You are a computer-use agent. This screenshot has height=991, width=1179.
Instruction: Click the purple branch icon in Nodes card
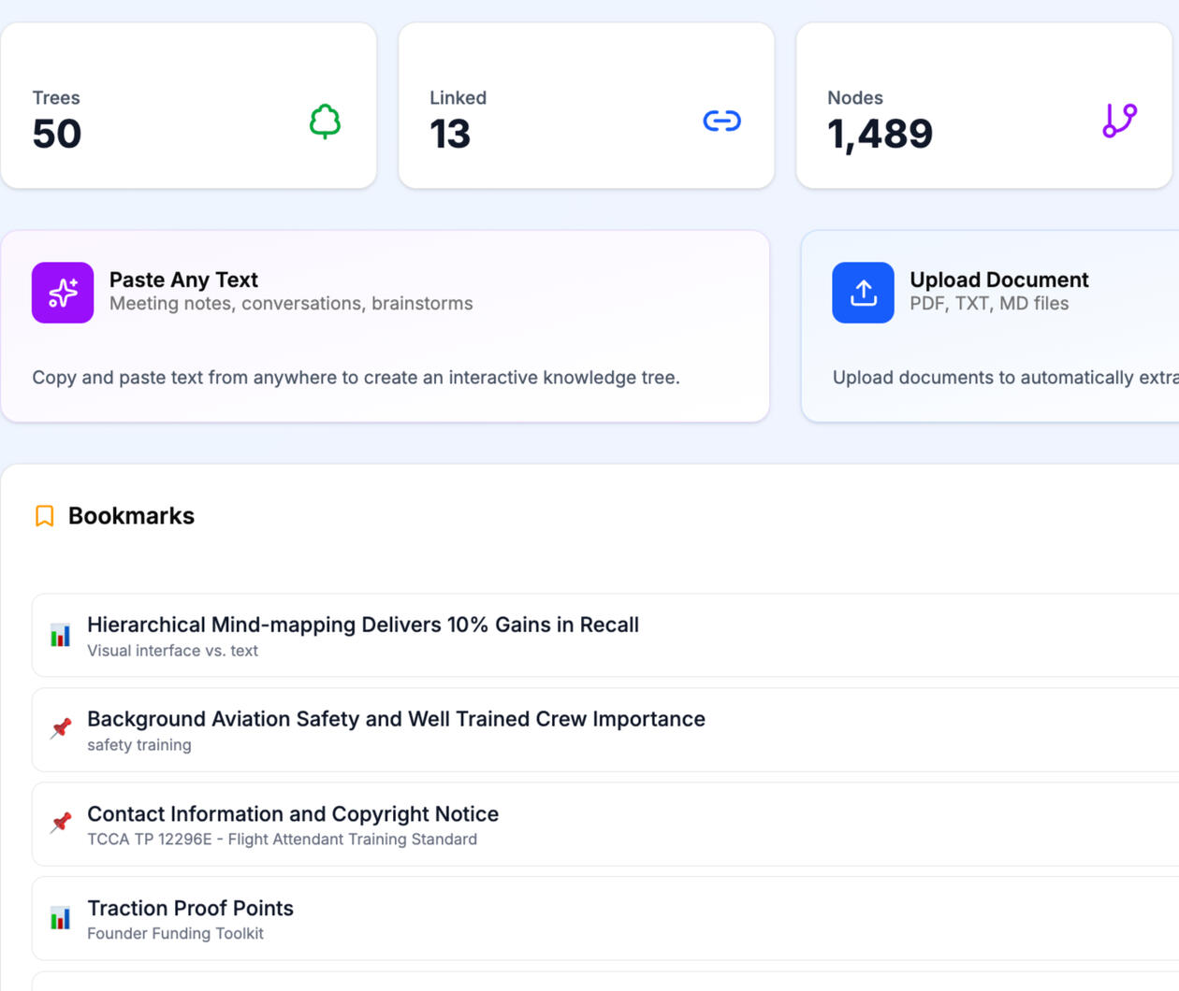click(1119, 121)
